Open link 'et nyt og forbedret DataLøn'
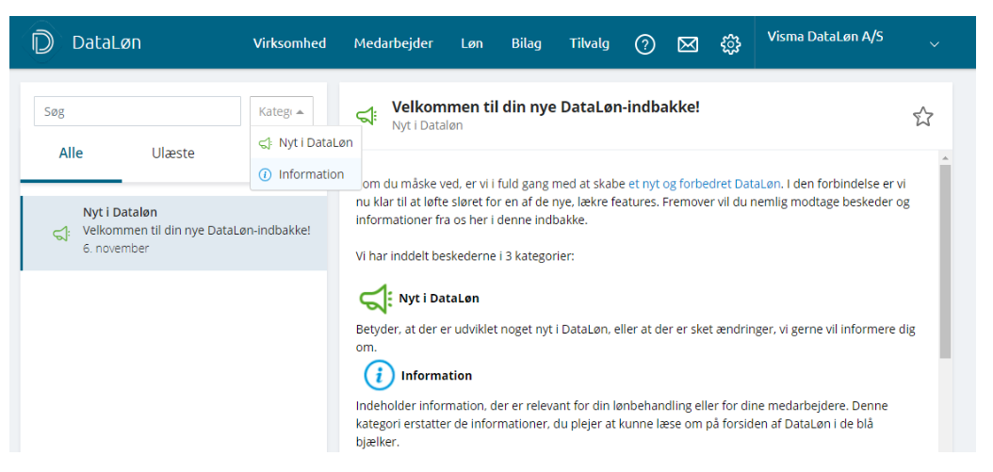The height and width of the screenshot is (472, 993). (704, 185)
